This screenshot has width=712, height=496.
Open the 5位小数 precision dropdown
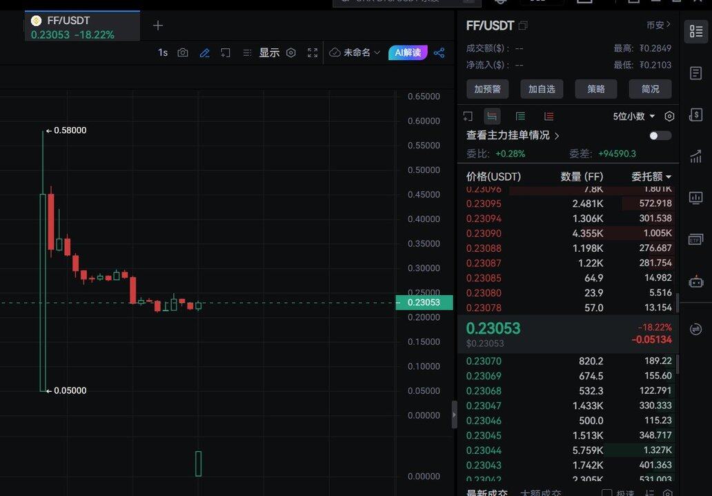[633, 117]
